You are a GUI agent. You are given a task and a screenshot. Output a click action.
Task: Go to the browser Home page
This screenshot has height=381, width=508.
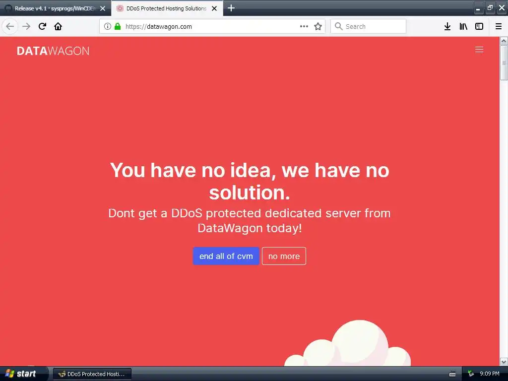point(58,26)
